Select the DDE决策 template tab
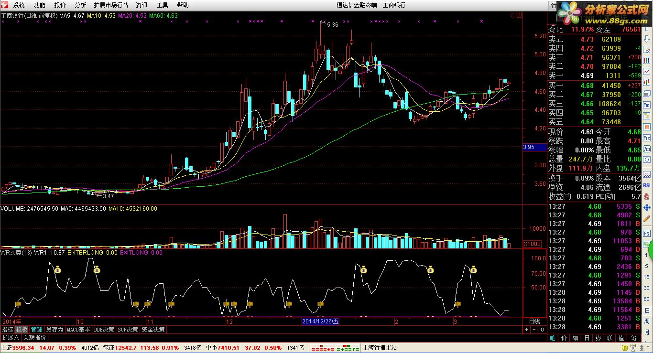This screenshot has height=353, width=653. click(x=104, y=329)
